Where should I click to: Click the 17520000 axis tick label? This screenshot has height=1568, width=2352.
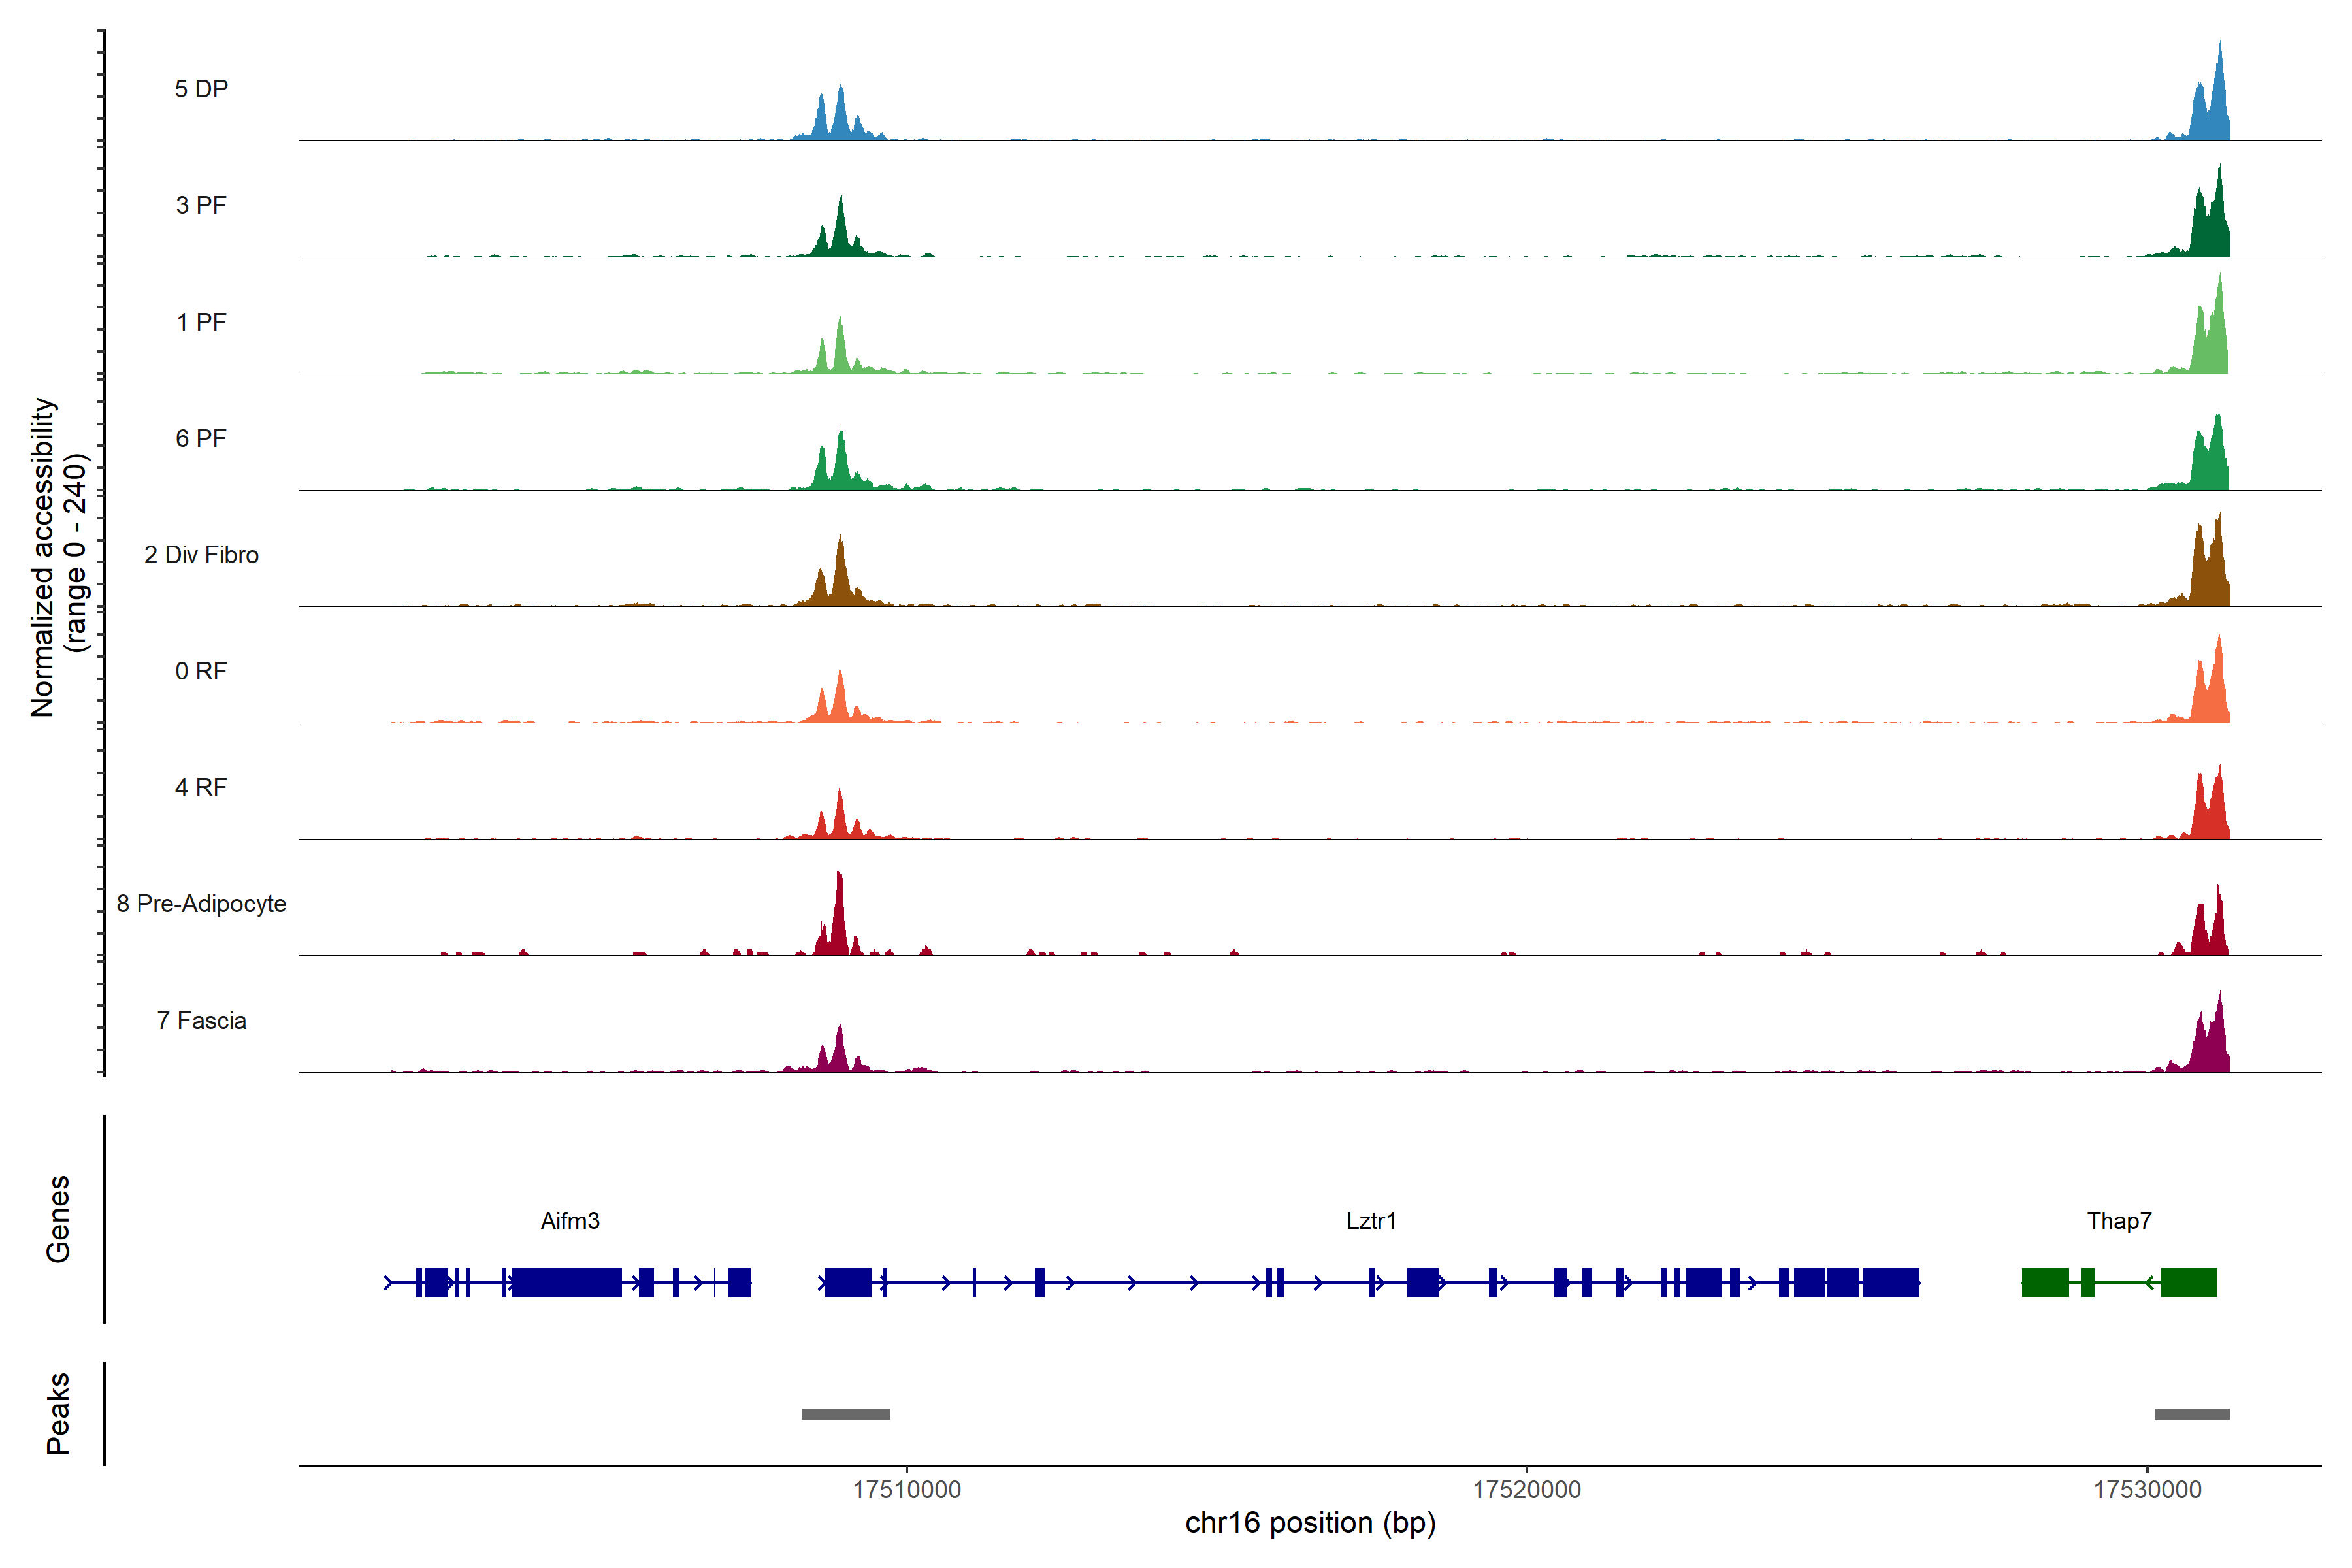1527,1490
